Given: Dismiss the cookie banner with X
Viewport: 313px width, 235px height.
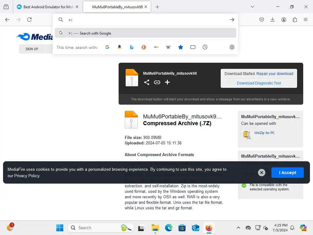Looking at the screenshot, I should pos(262,173).
